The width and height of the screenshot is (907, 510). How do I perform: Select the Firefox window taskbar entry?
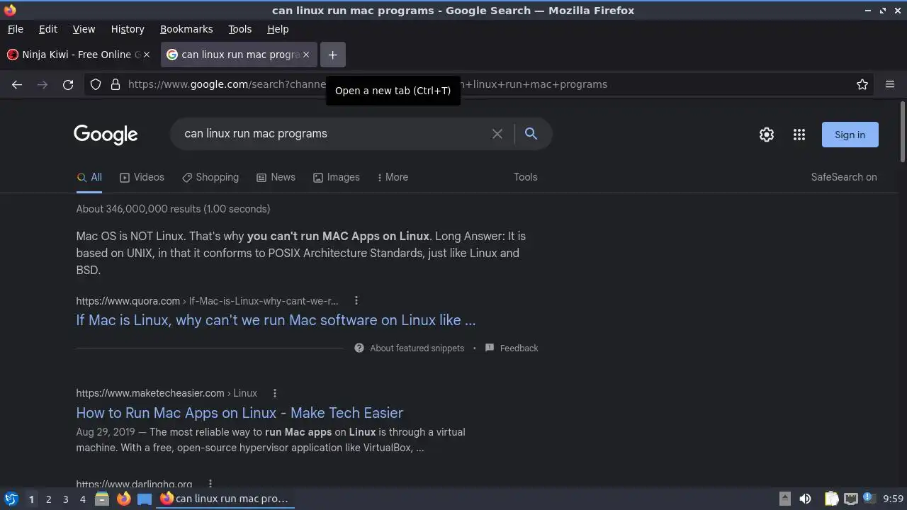[x=224, y=499]
